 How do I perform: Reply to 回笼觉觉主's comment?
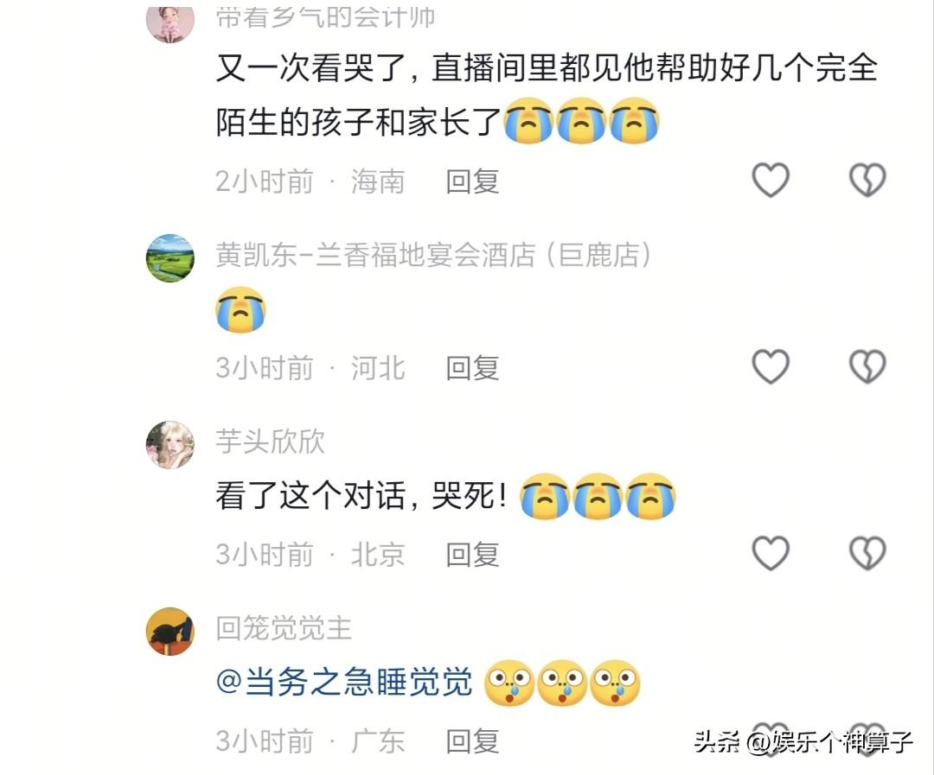point(472,741)
